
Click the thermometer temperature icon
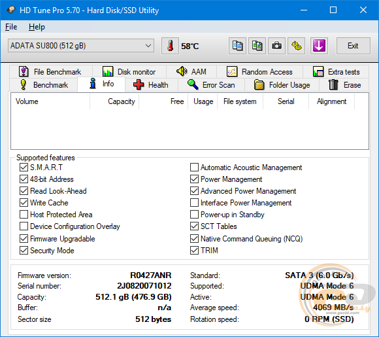(x=170, y=46)
